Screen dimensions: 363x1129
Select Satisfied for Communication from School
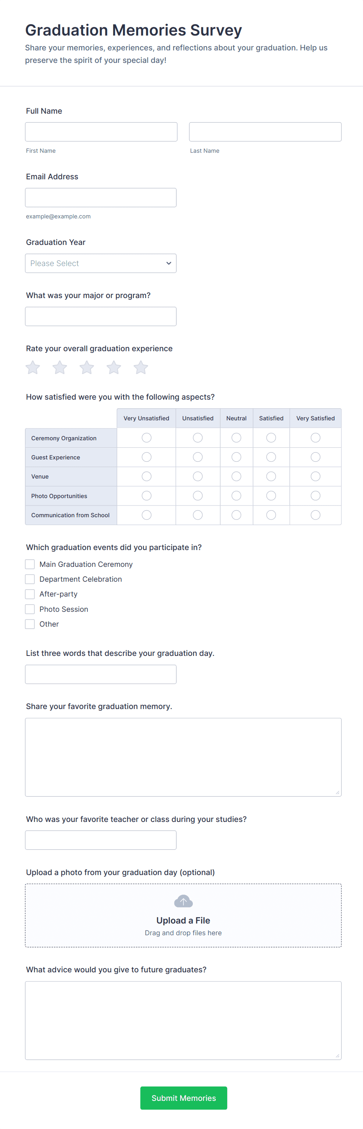pos(271,515)
